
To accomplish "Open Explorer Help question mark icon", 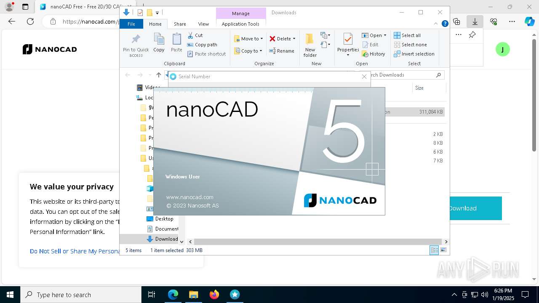I will coord(445,24).
